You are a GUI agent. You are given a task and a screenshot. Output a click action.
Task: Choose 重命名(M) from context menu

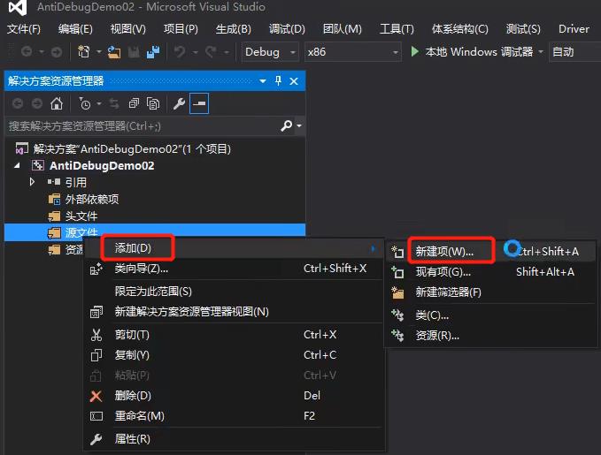(234, 415)
